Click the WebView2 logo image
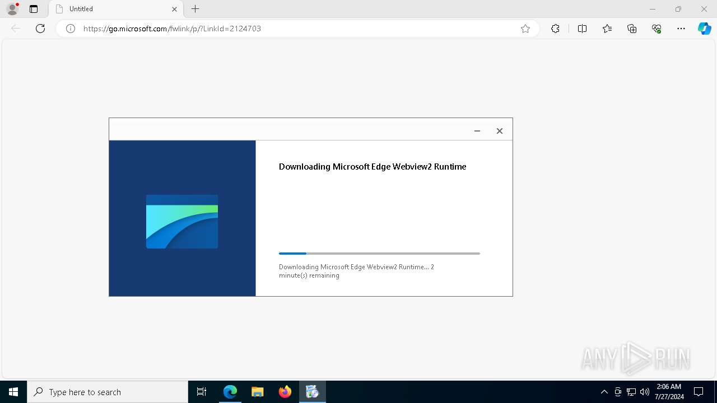The image size is (717, 403). click(182, 222)
